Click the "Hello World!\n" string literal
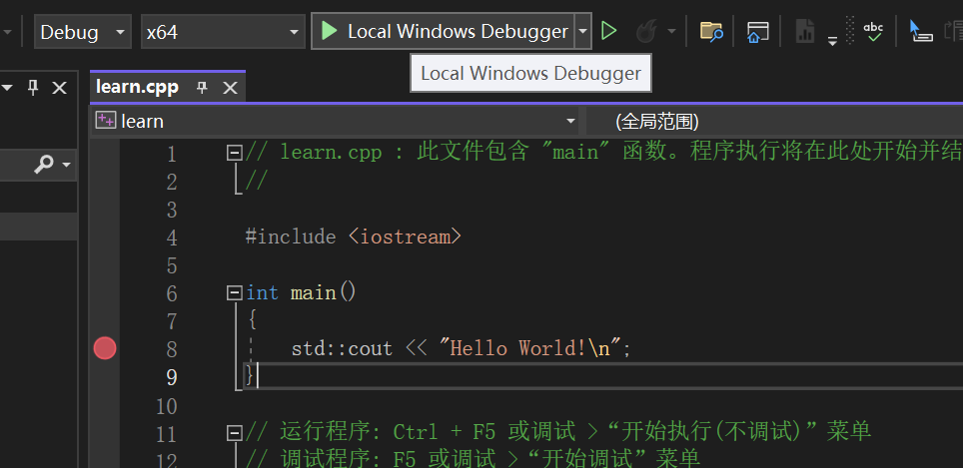Screen dimensions: 963x468 (531, 348)
